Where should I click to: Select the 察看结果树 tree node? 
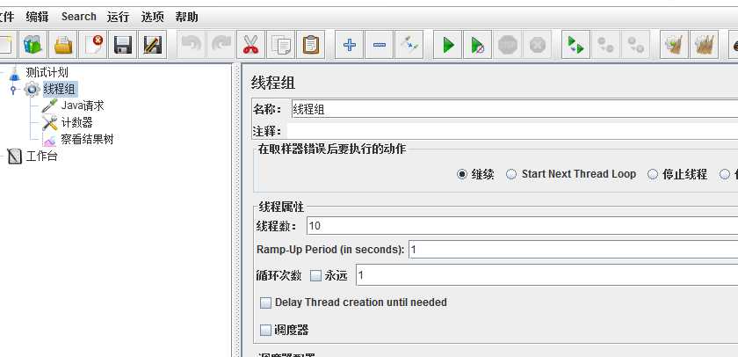pyautogui.click(x=87, y=139)
